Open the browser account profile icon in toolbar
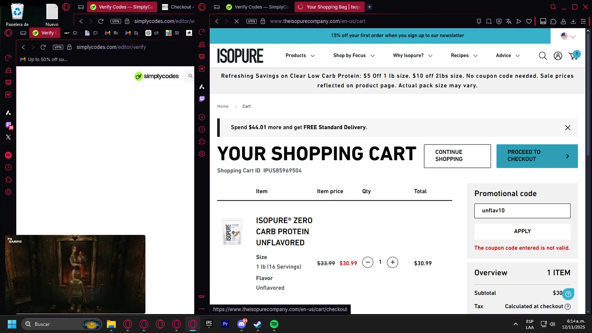592x333 pixels. tap(564, 21)
